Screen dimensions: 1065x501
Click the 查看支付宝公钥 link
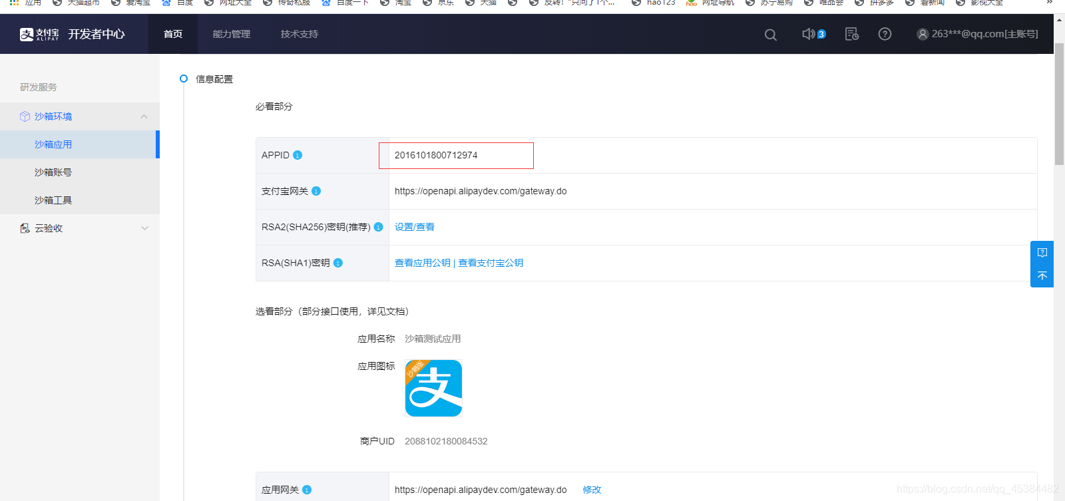tap(491, 263)
